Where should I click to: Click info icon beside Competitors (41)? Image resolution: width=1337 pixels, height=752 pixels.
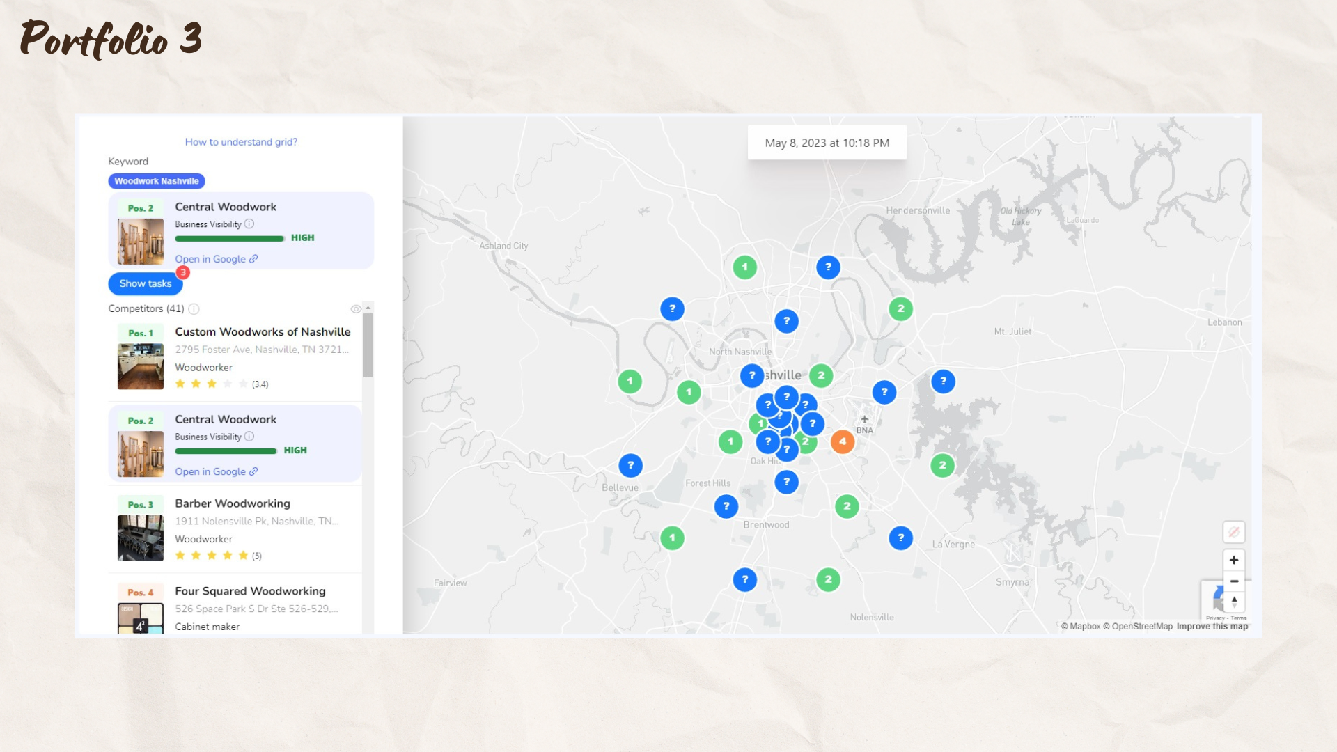coord(194,309)
